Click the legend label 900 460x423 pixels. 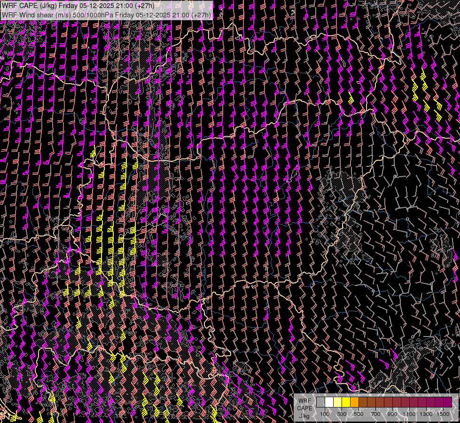click(x=392, y=414)
